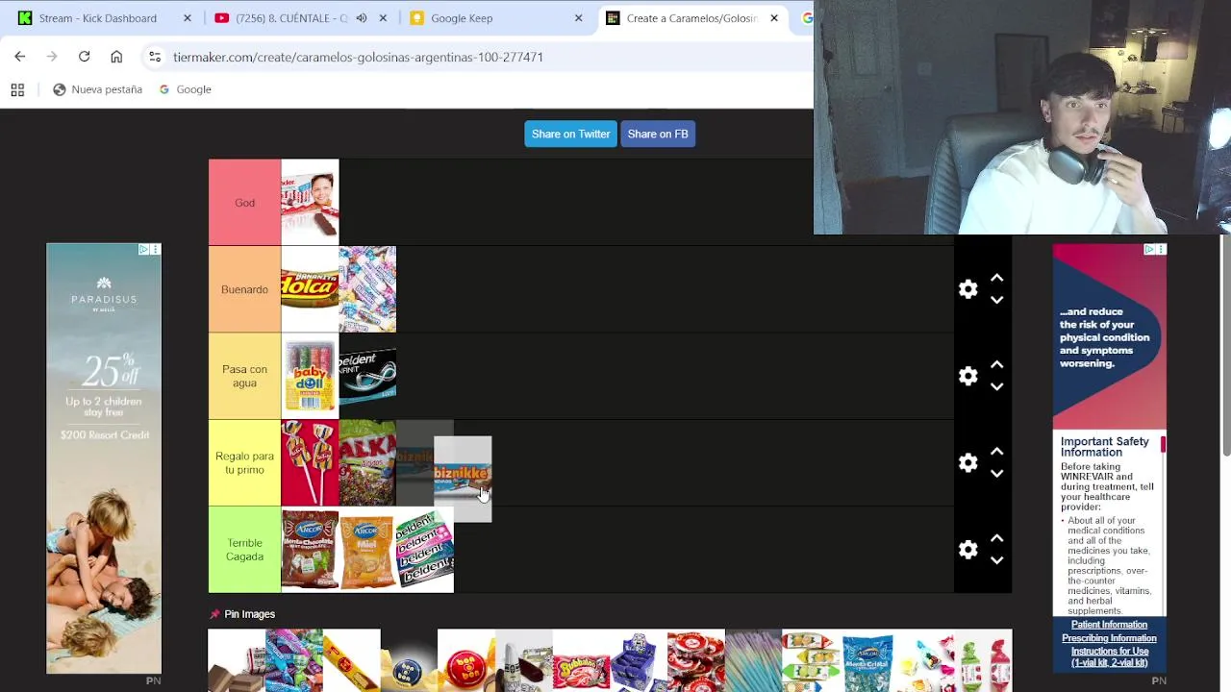Open the Paradisus 25% off ad

[104, 458]
